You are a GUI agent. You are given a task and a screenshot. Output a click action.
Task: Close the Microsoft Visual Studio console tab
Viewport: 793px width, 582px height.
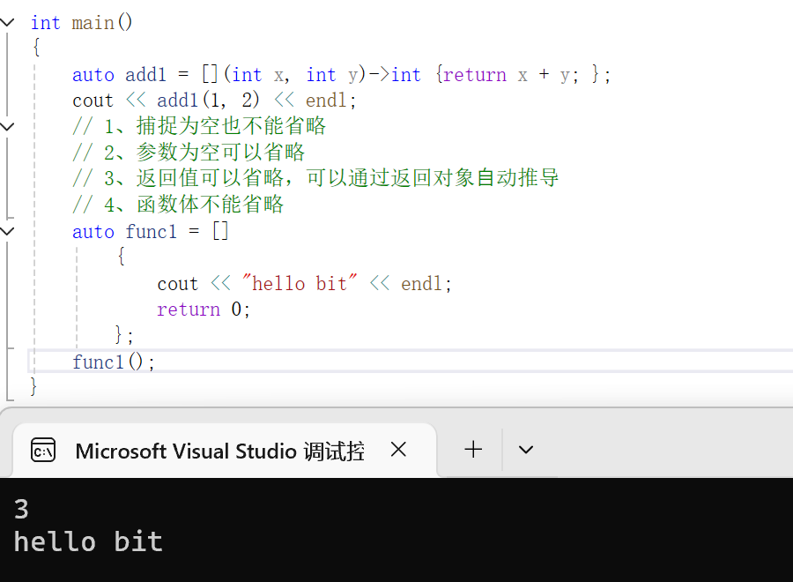tap(398, 450)
